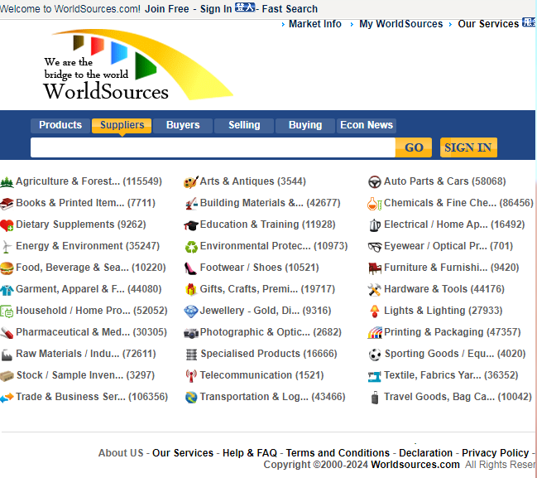Click the Books & Printed Items book icon
The image size is (537, 478).
pyautogui.click(x=7, y=203)
